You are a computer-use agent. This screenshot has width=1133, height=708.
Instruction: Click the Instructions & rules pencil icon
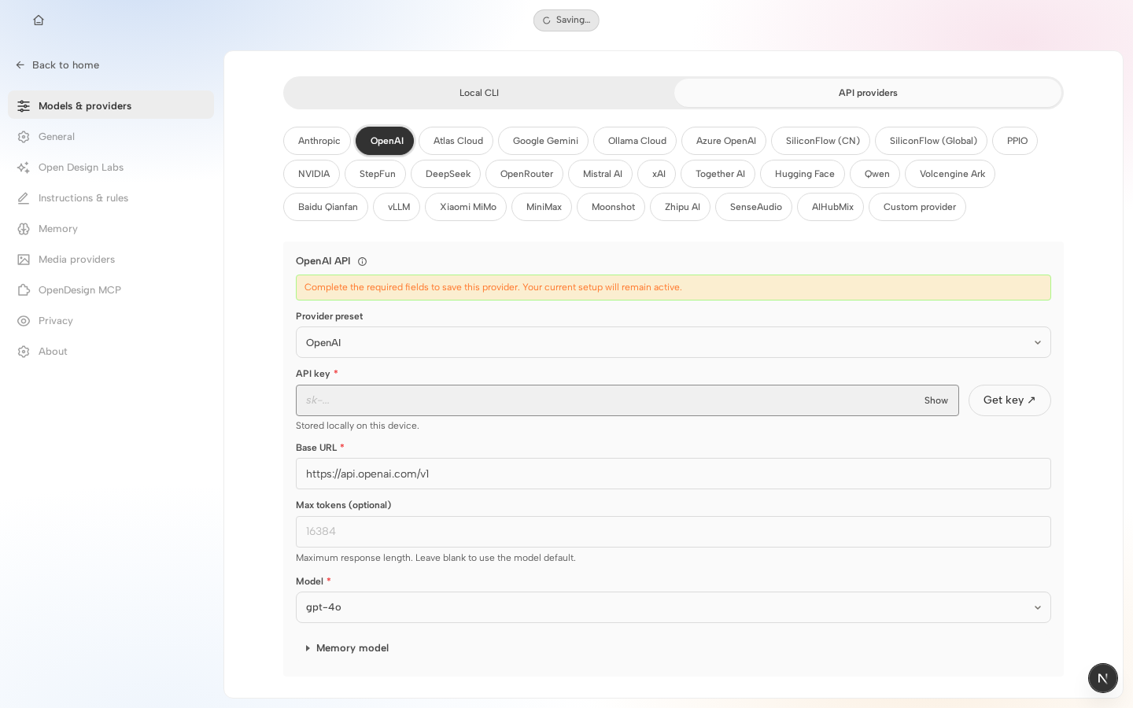[x=24, y=198]
